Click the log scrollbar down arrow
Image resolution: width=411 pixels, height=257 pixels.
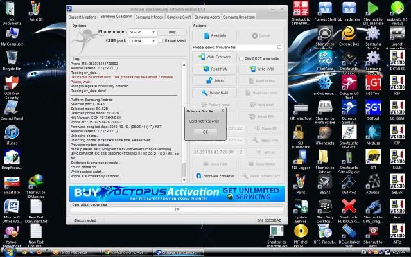[x=184, y=180]
